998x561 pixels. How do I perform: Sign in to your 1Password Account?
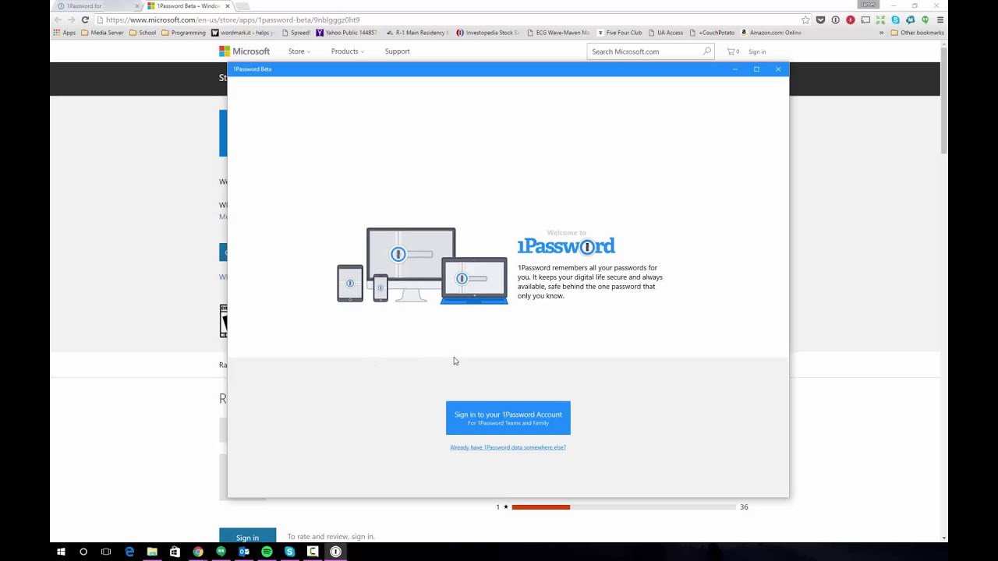pyautogui.click(x=508, y=418)
